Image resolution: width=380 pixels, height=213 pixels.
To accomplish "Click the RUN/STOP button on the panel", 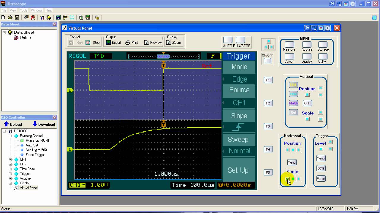I will 240,40.
